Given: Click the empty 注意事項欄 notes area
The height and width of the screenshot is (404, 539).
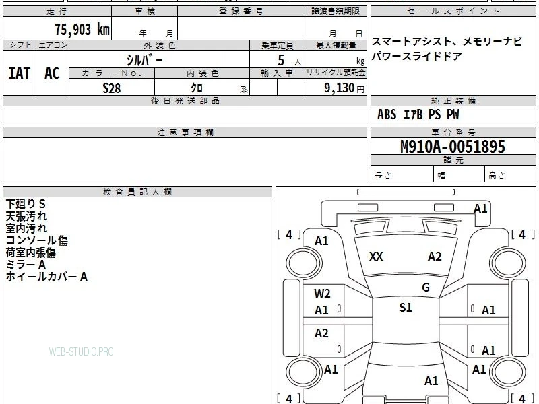Looking at the screenshot, I should point(185,160).
